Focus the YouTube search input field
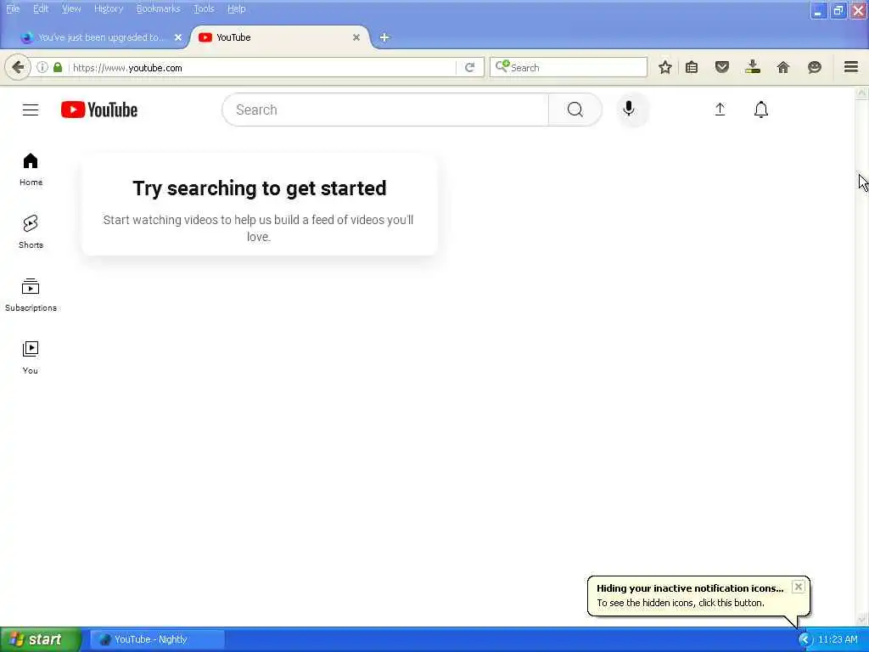The image size is (869, 652). (x=385, y=110)
